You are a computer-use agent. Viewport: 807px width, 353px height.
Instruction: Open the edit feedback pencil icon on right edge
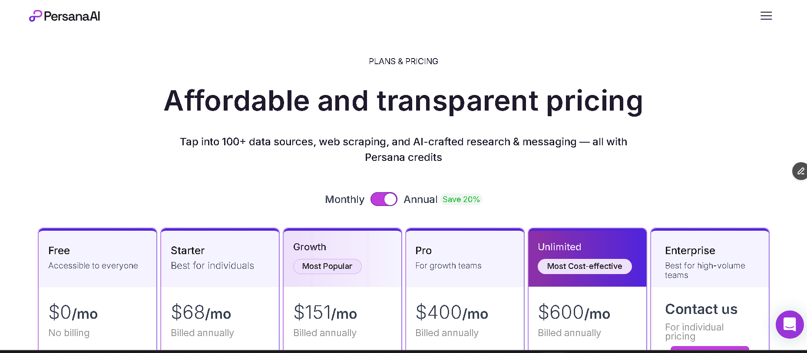point(800,171)
